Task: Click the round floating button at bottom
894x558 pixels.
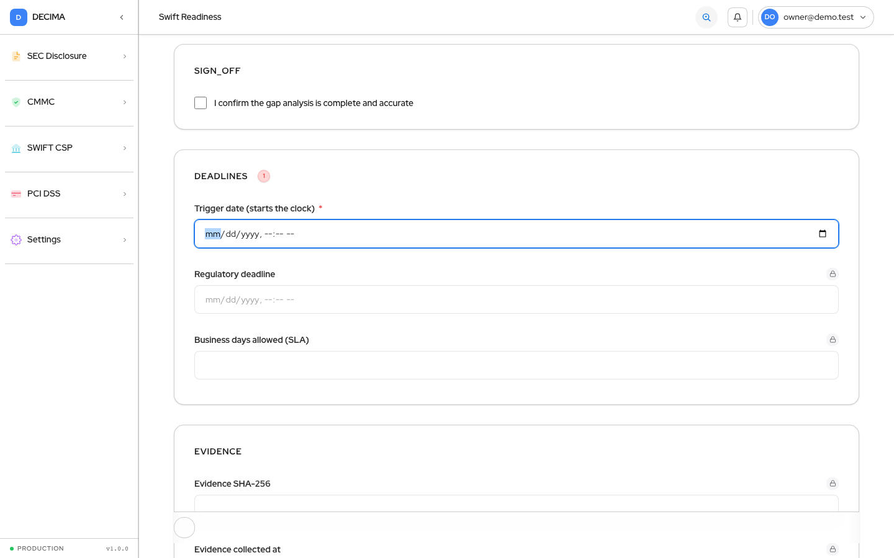Action: [x=184, y=528]
